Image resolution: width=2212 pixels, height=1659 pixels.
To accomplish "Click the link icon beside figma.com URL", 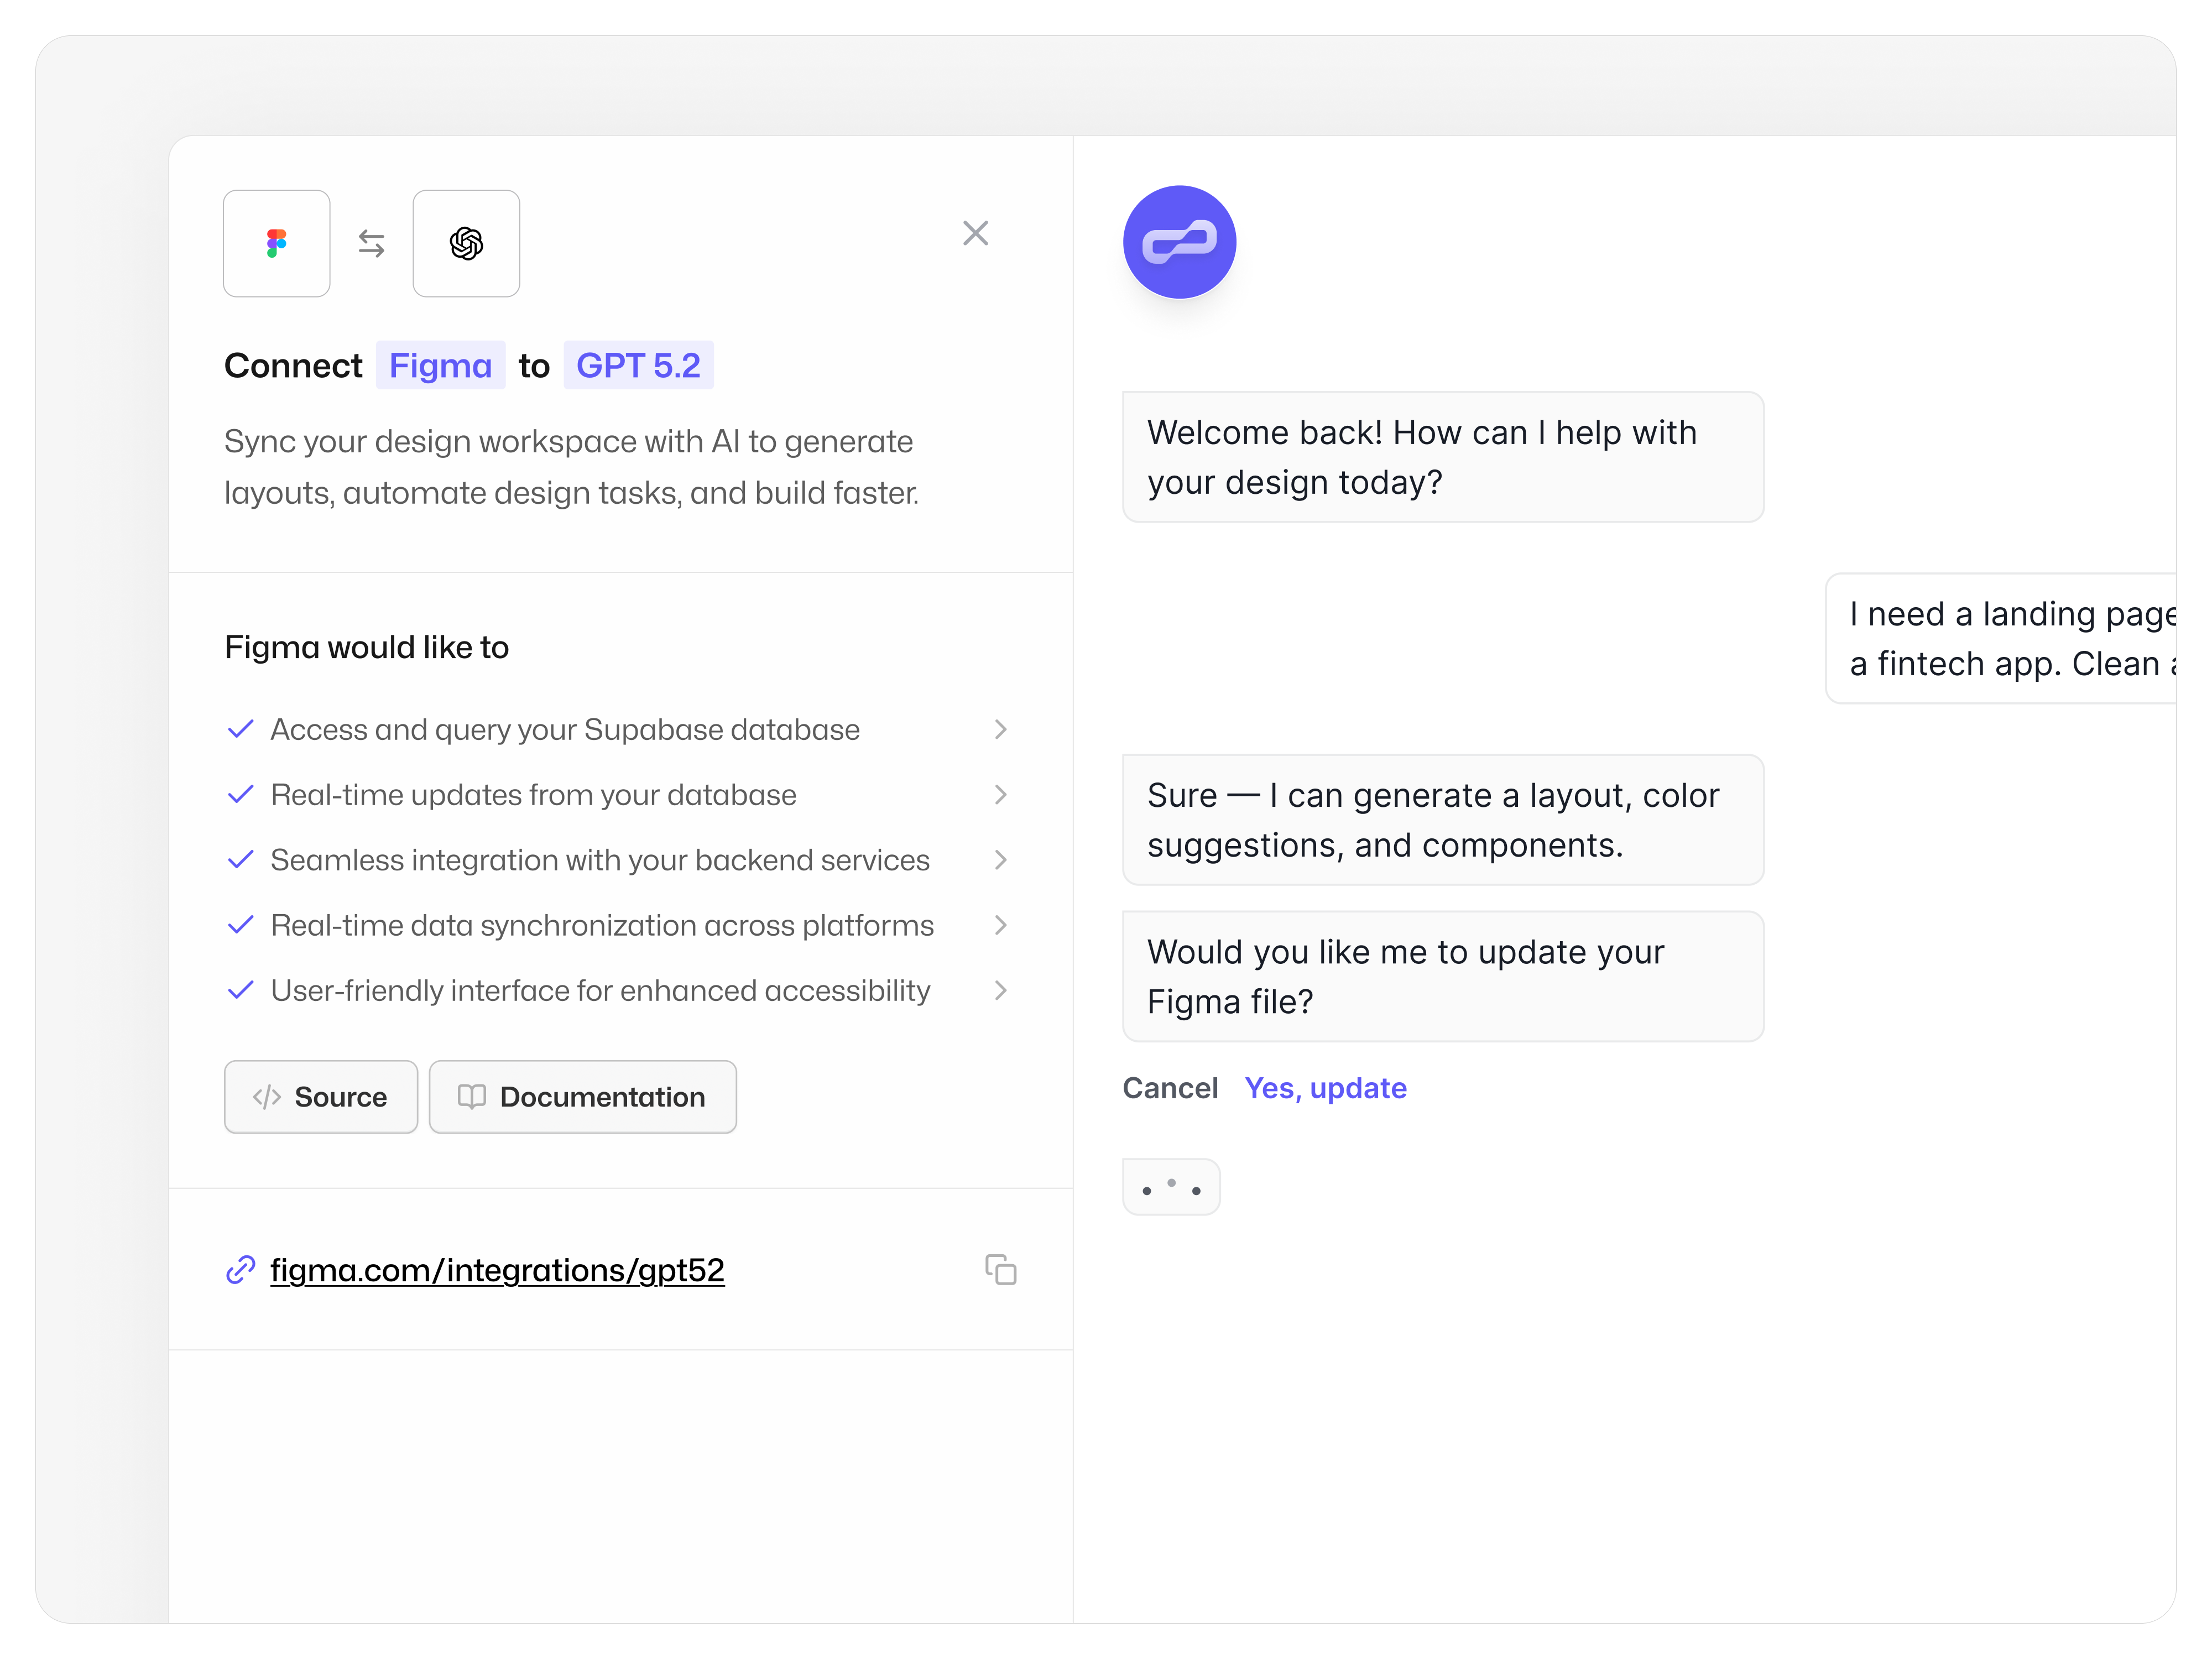I will (241, 1269).
